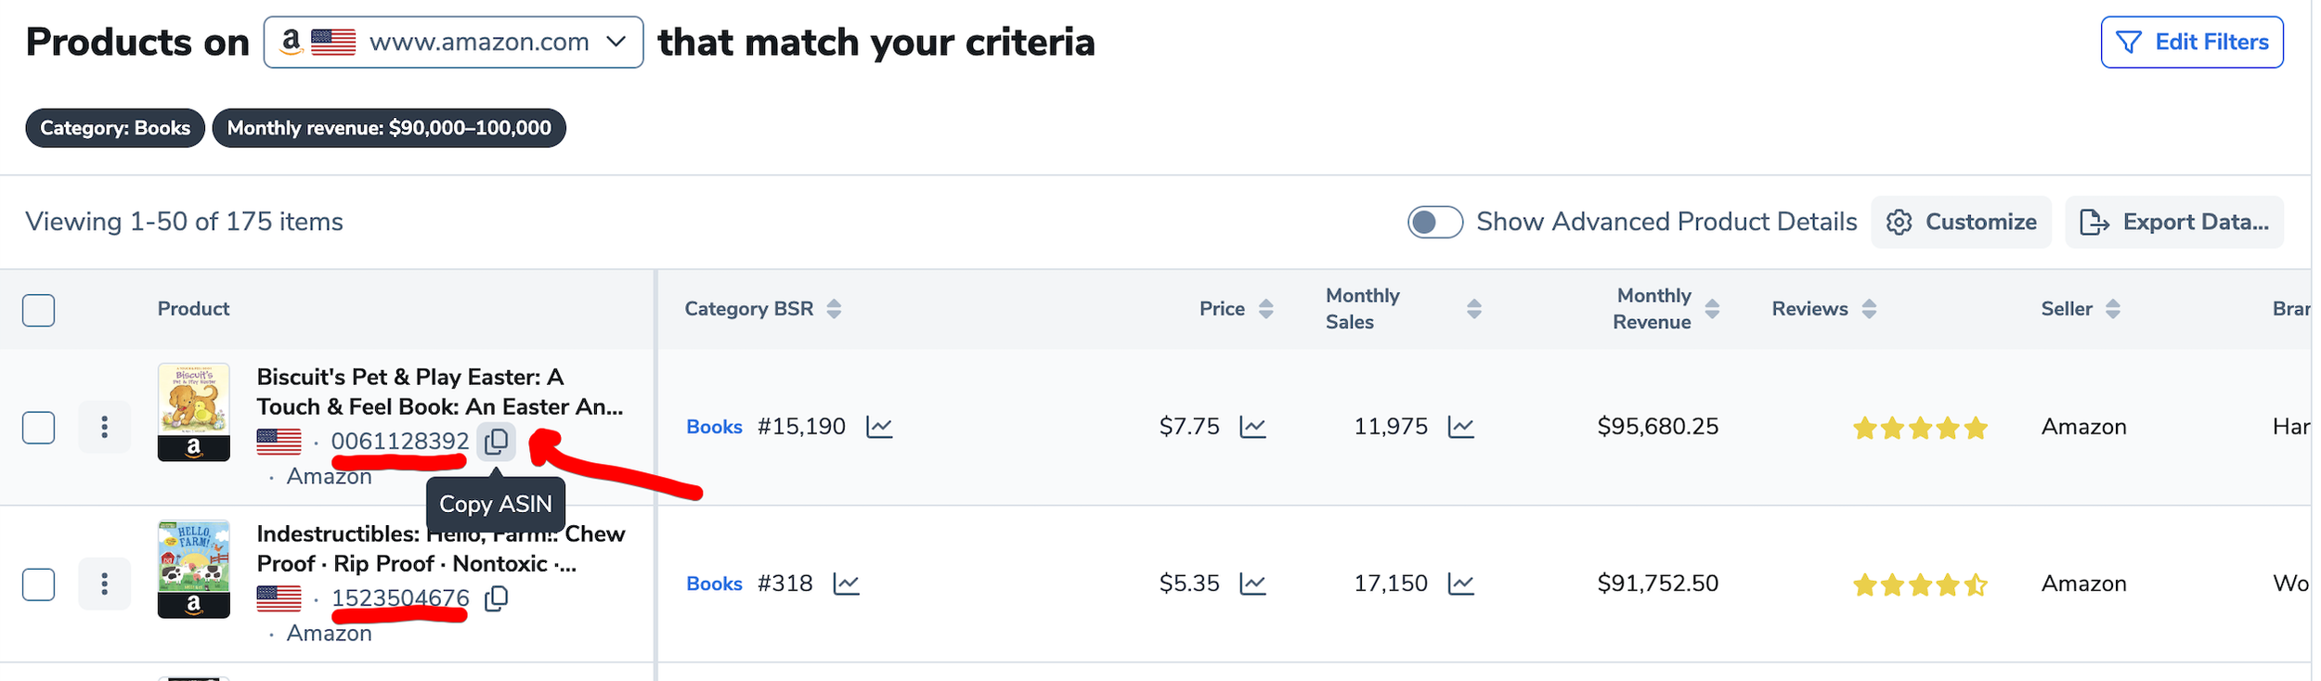Tick the checkbox for Indestructibles Hello Farm row
This screenshot has width=2321, height=681.
point(38,585)
